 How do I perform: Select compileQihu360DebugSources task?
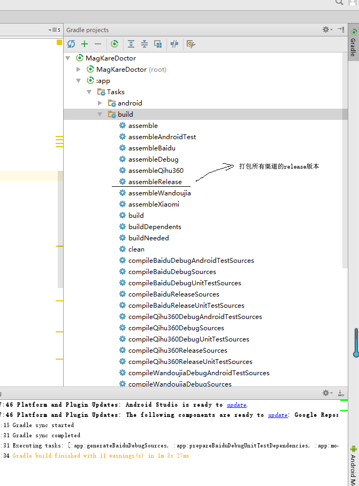coord(176,328)
